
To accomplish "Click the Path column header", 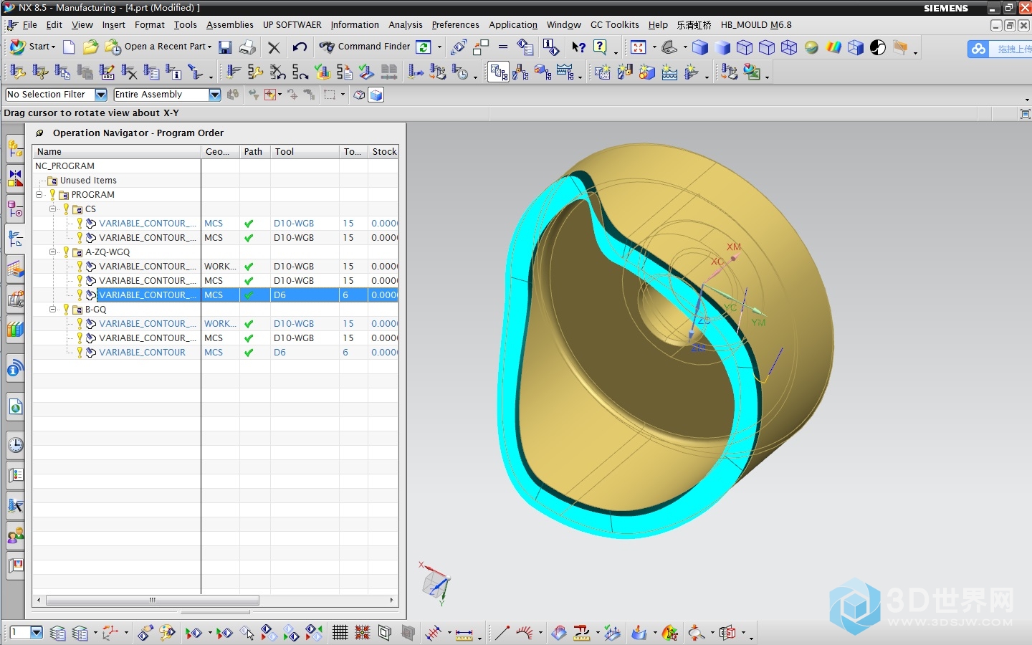I will click(x=255, y=152).
